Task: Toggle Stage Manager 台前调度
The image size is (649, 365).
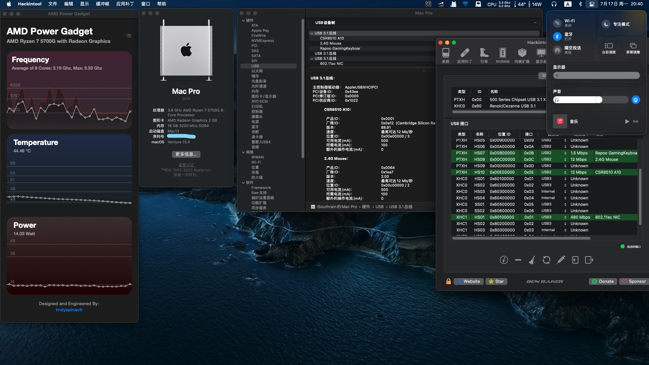Action: (609, 48)
